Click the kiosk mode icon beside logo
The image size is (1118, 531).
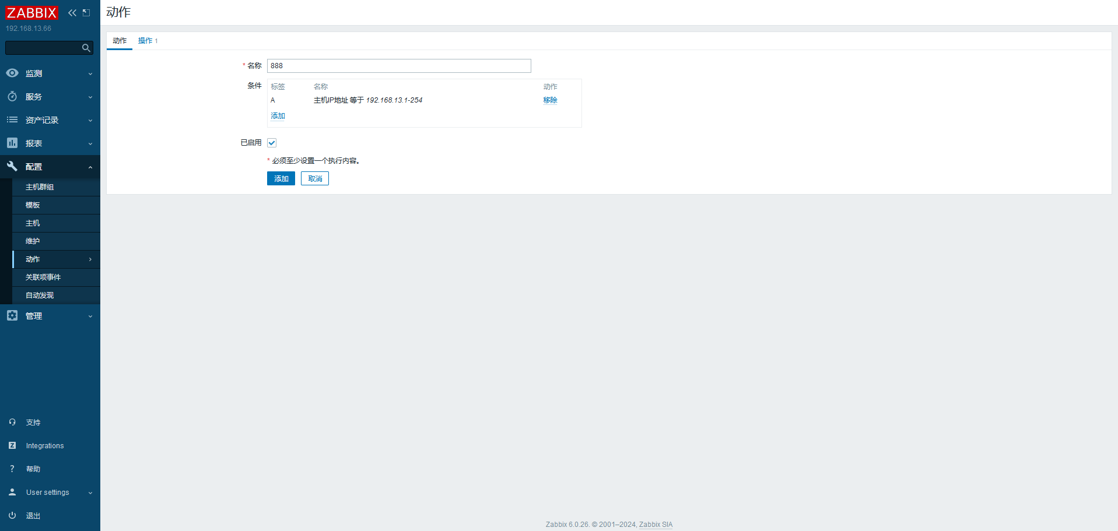tap(86, 13)
